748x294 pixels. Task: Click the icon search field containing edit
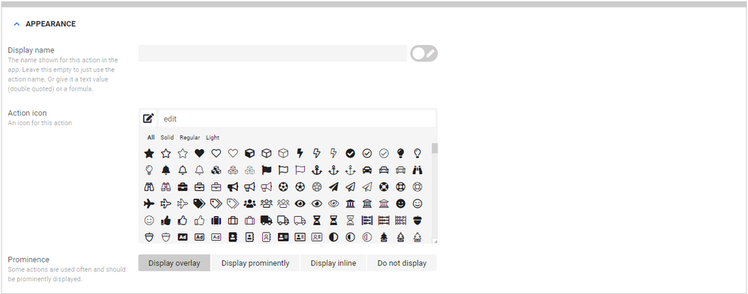(x=297, y=119)
